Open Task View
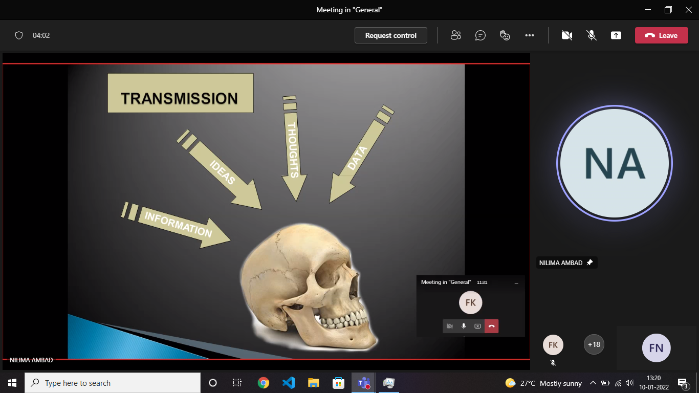Image resolution: width=699 pixels, height=393 pixels. tap(237, 383)
